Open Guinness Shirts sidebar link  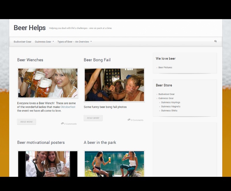pos(169,111)
